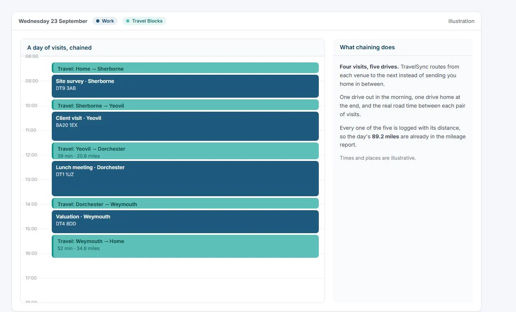Screen dimensions: 516x312
Task: Click the Wednesday 23 September date heading
Action: (53, 21)
